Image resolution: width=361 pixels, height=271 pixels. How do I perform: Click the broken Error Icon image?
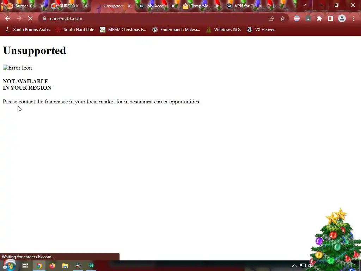pyautogui.click(x=17, y=68)
